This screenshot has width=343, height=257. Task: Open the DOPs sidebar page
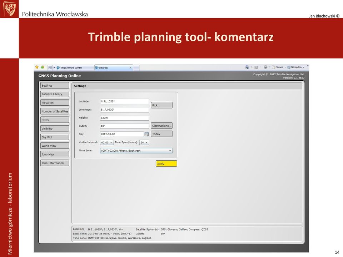click(55, 120)
